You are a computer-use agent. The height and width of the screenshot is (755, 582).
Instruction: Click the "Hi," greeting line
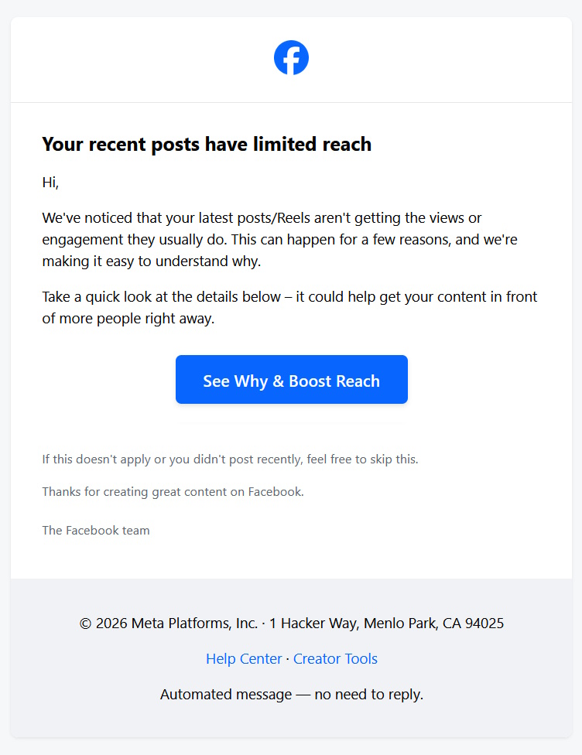point(50,183)
